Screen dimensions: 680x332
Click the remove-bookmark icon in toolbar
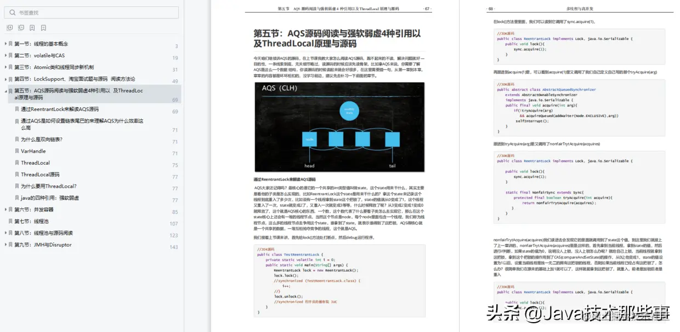(43, 27)
